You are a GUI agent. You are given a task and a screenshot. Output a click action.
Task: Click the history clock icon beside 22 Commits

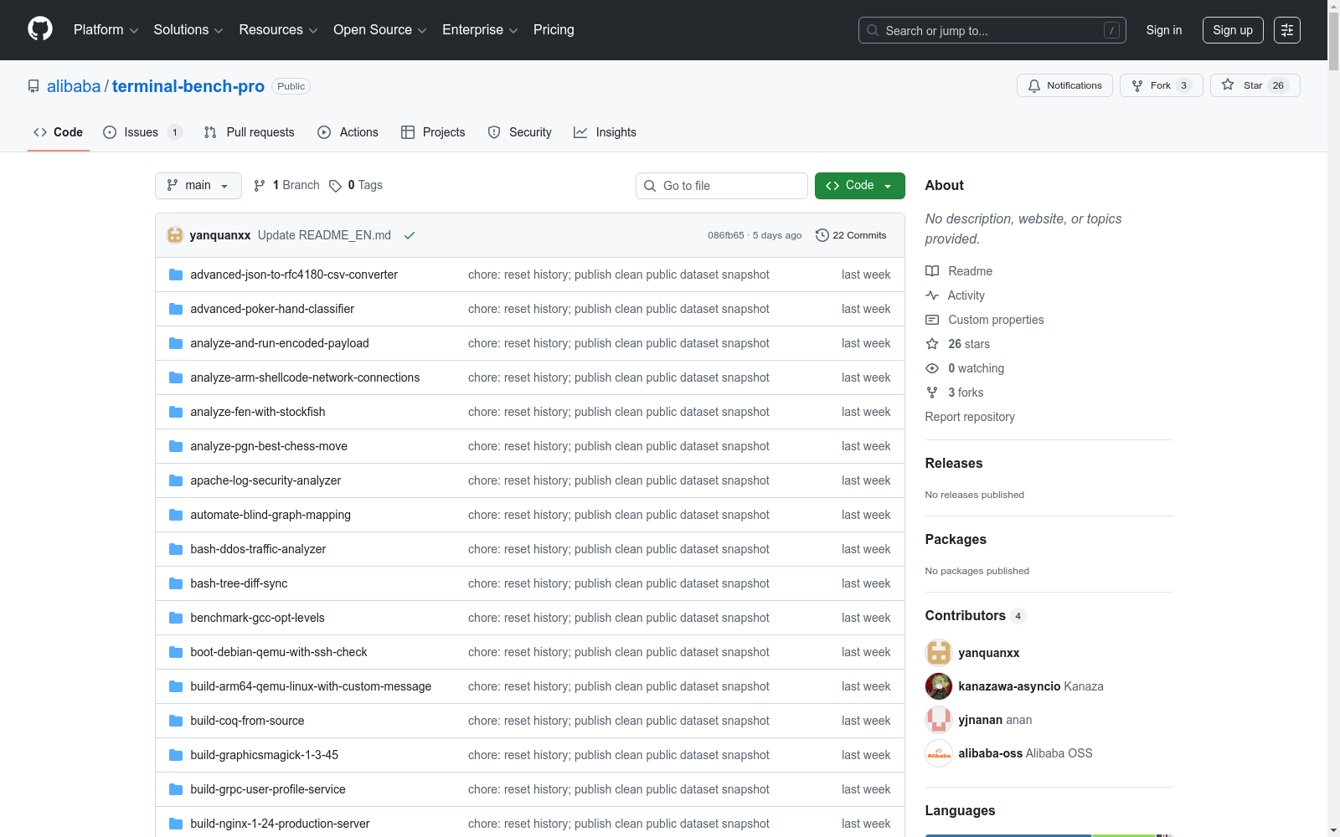click(822, 235)
